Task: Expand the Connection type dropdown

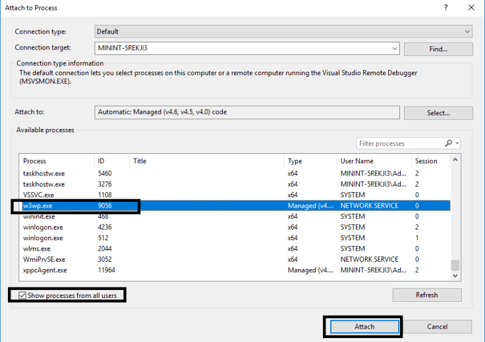Action: (x=467, y=32)
